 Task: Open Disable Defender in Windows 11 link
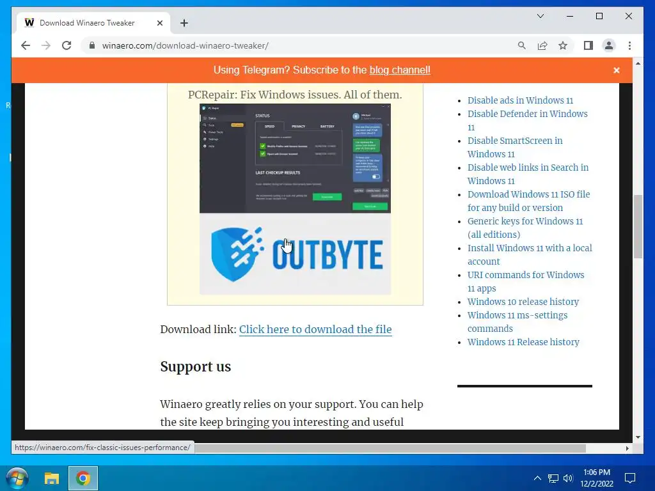click(x=527, y=120)
